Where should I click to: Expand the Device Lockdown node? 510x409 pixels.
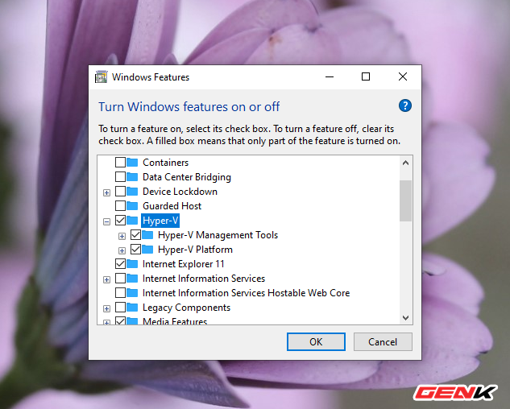106,192
